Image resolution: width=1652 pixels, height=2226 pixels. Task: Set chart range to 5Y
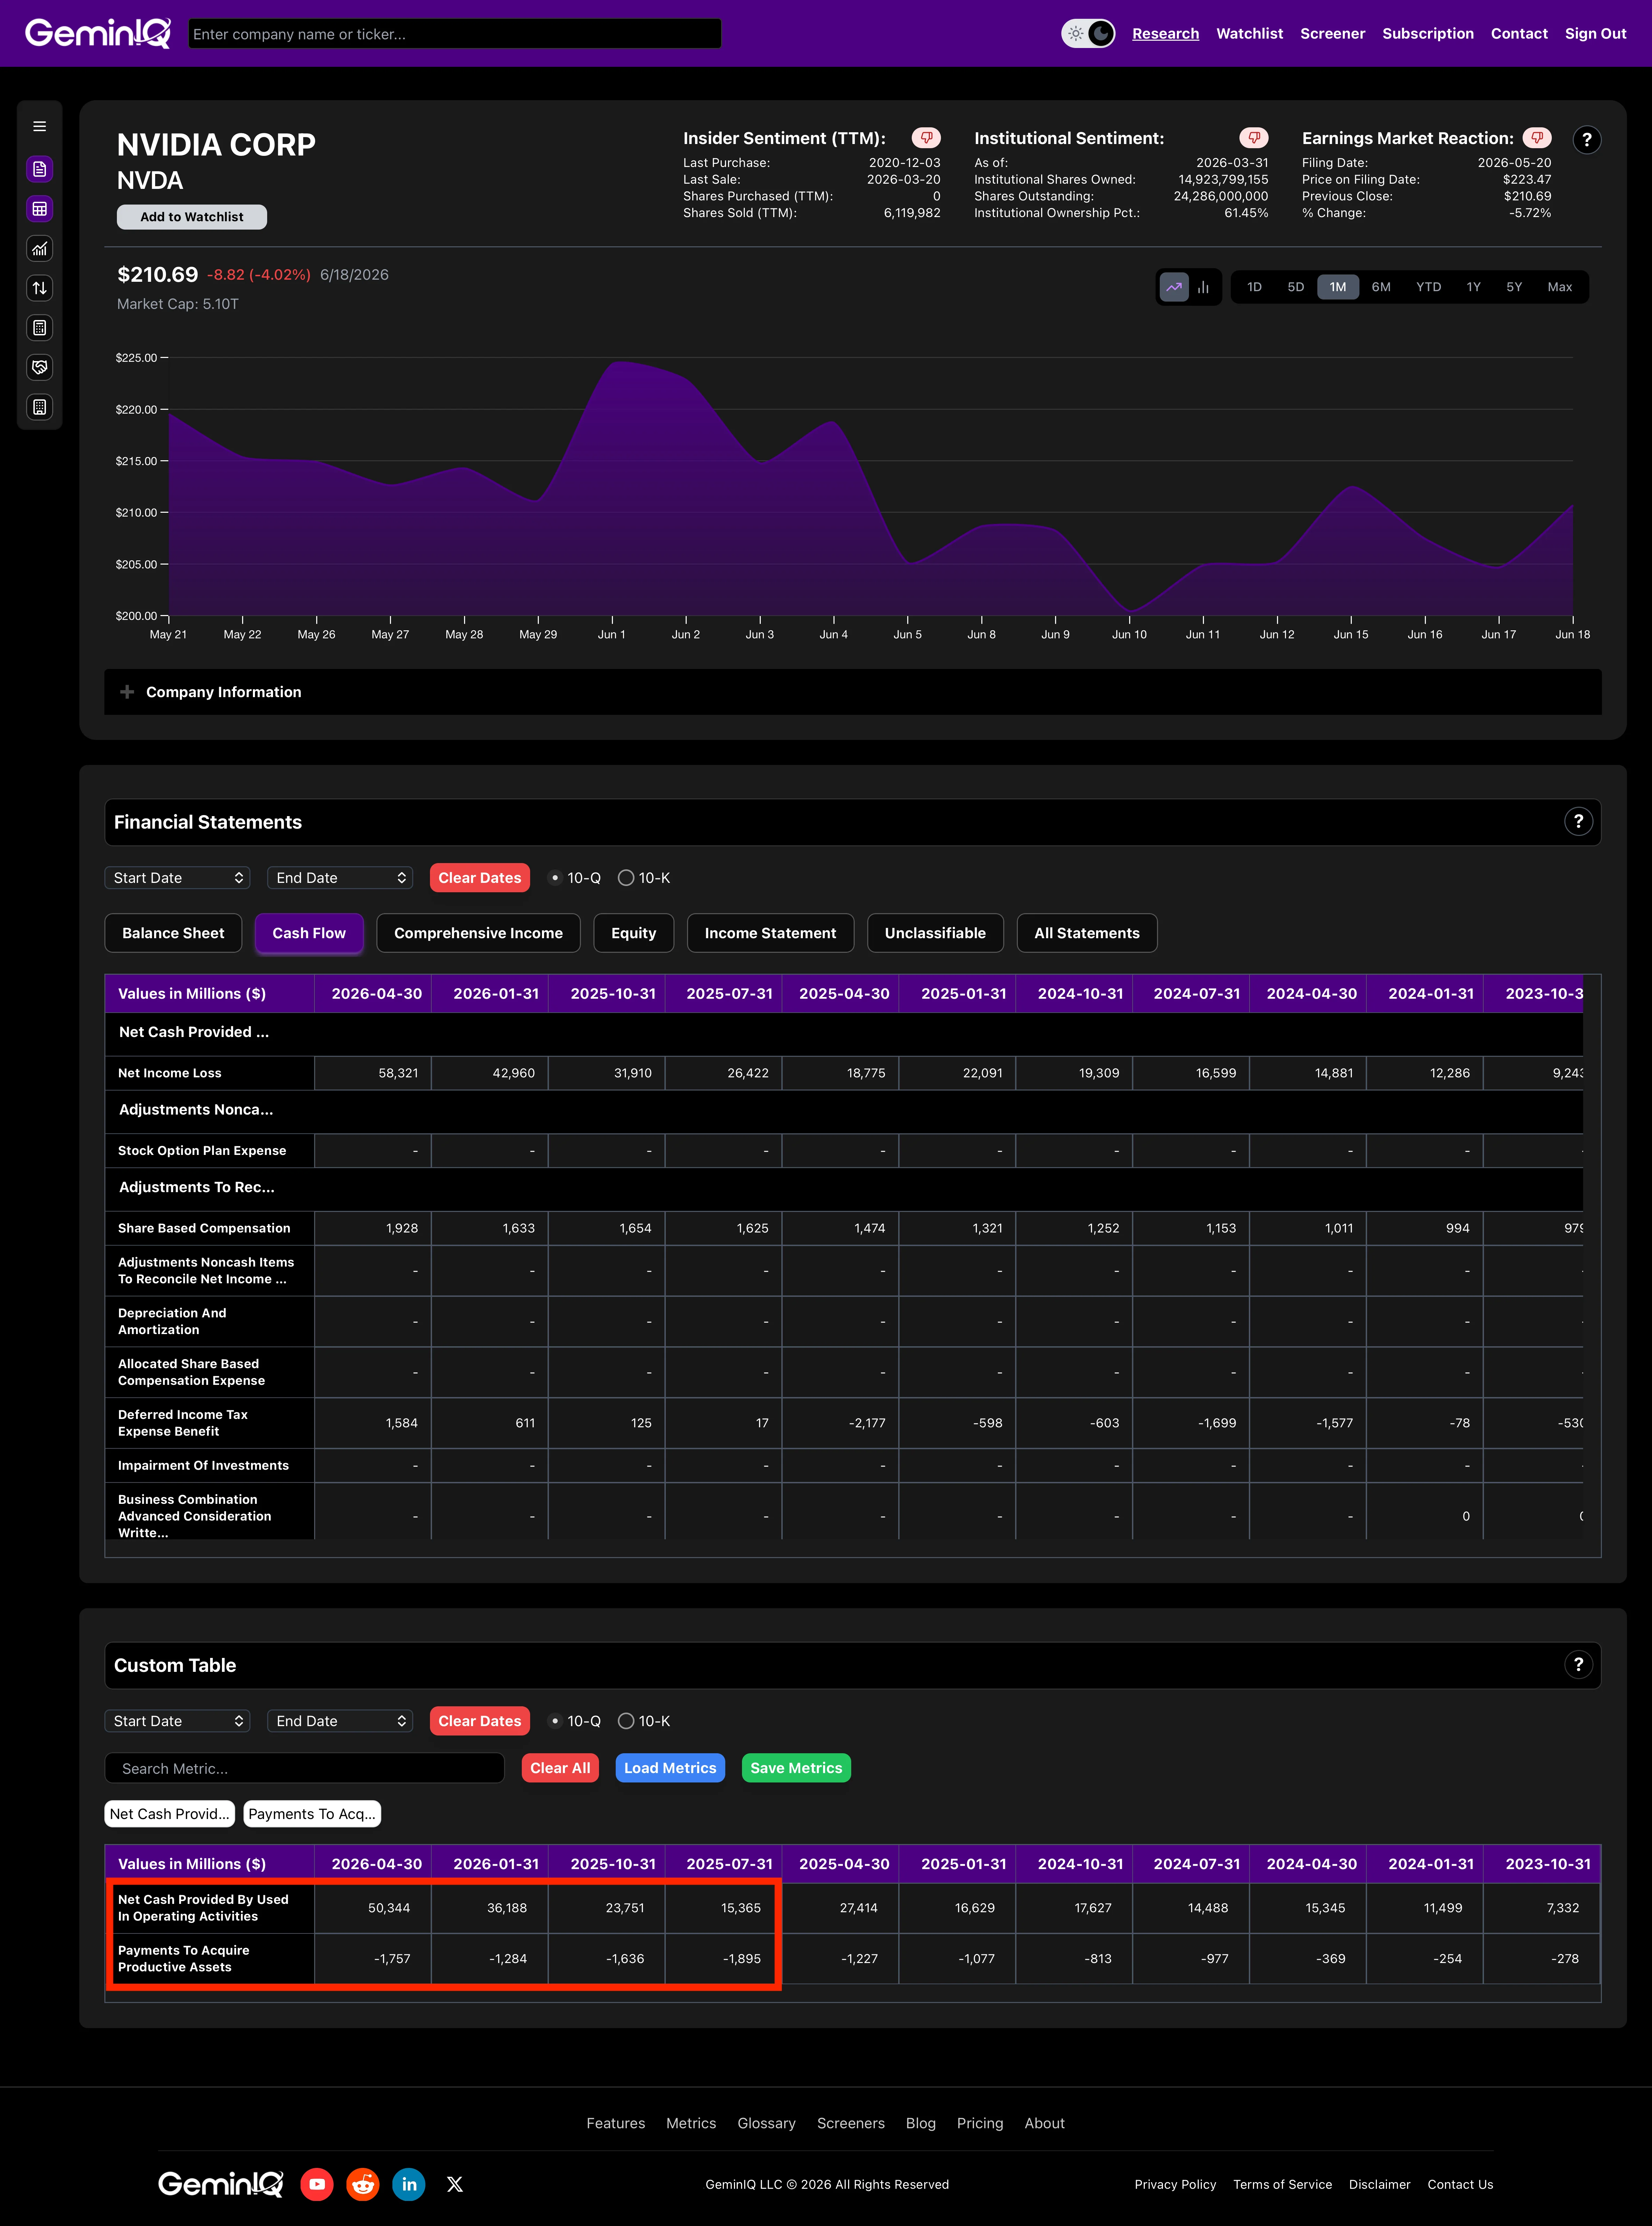tap(1514, 287)
